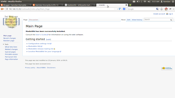
Task: Open the Wi-Fi network indicator
Action: (145, 2)
